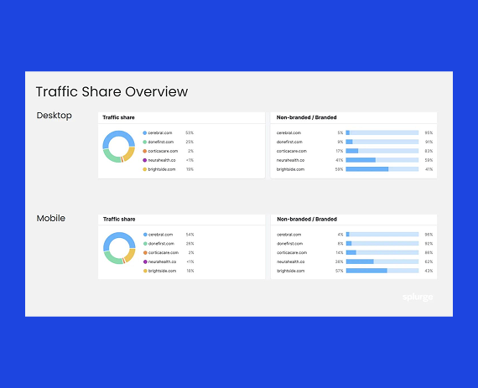Image resolution: width=478 pixels, height=388 pixels.
Task: Click Mobile brightside.com 57% non-branded value
Action: pyautogui.click(x=340, y=271)
